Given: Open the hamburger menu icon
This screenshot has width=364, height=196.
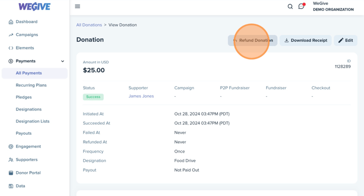Looking at the screenshot, I should tap(78, 6).
